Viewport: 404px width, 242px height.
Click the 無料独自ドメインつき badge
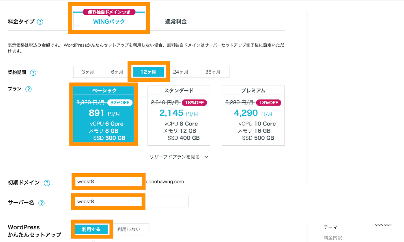click(109, 12)
